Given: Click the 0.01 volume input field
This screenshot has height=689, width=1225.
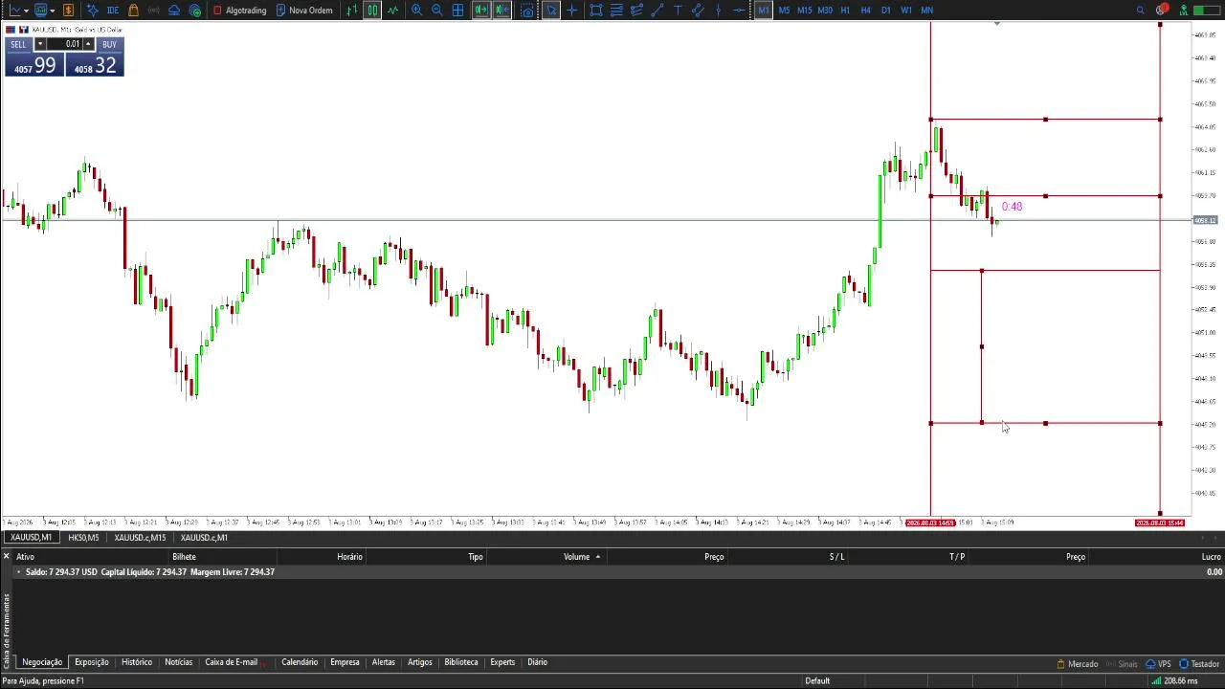Looking at the screenshot, I should [x=65, y=44].
